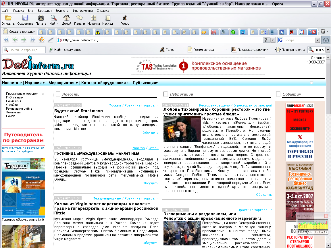Switch to the tab with the Google G icon
Screen dimensions: 331x248
point(301,32)
